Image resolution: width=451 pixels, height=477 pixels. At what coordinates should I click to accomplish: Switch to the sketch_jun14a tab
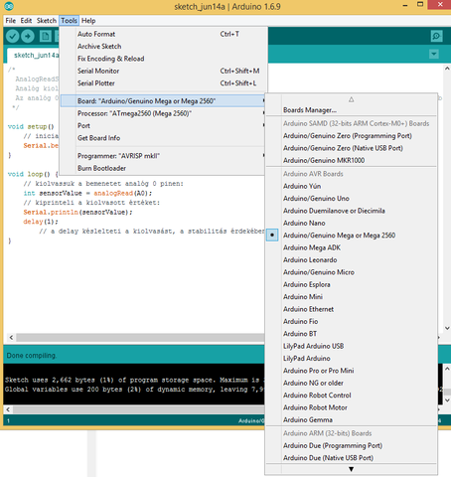tap(33, 55)
